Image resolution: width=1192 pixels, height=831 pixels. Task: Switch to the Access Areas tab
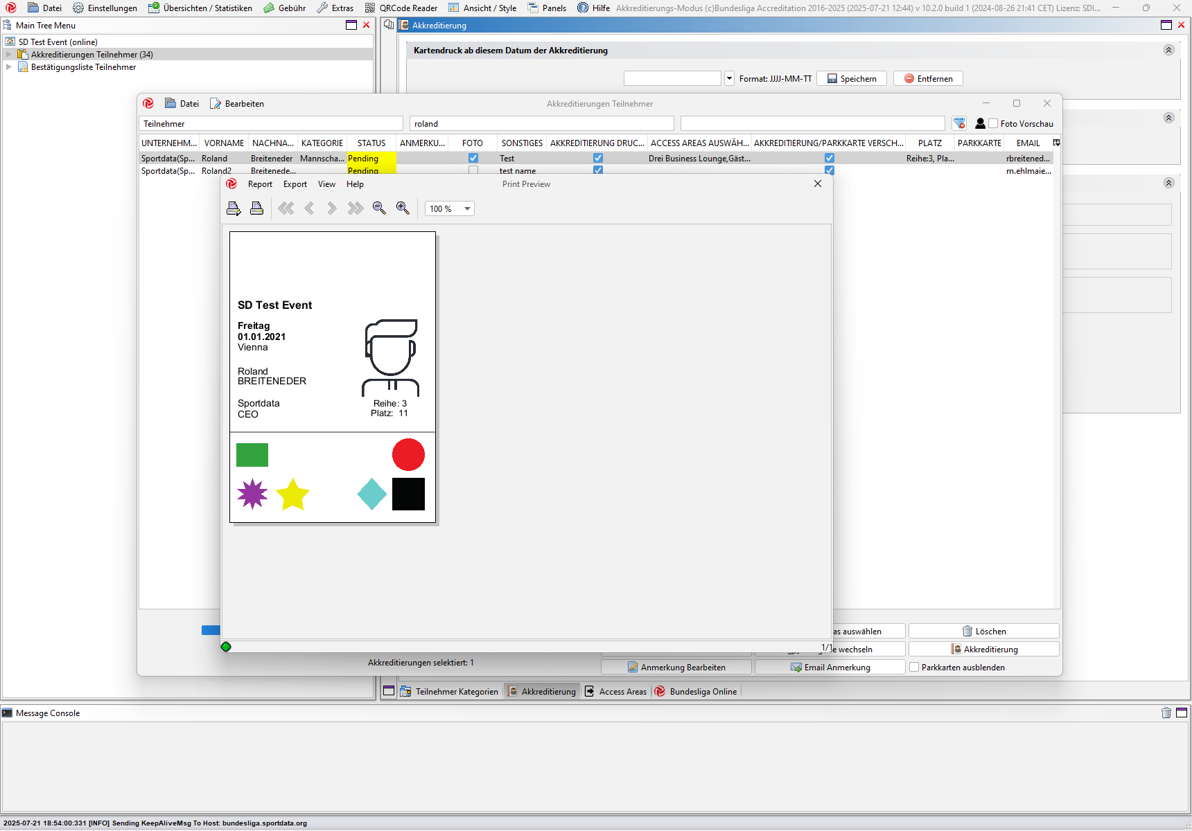[616, 691]
